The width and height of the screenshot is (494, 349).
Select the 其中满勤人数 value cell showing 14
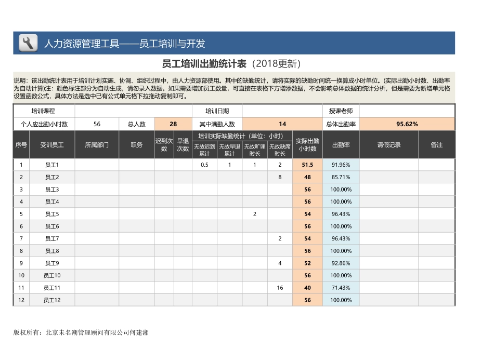click(x=282, y=124)
